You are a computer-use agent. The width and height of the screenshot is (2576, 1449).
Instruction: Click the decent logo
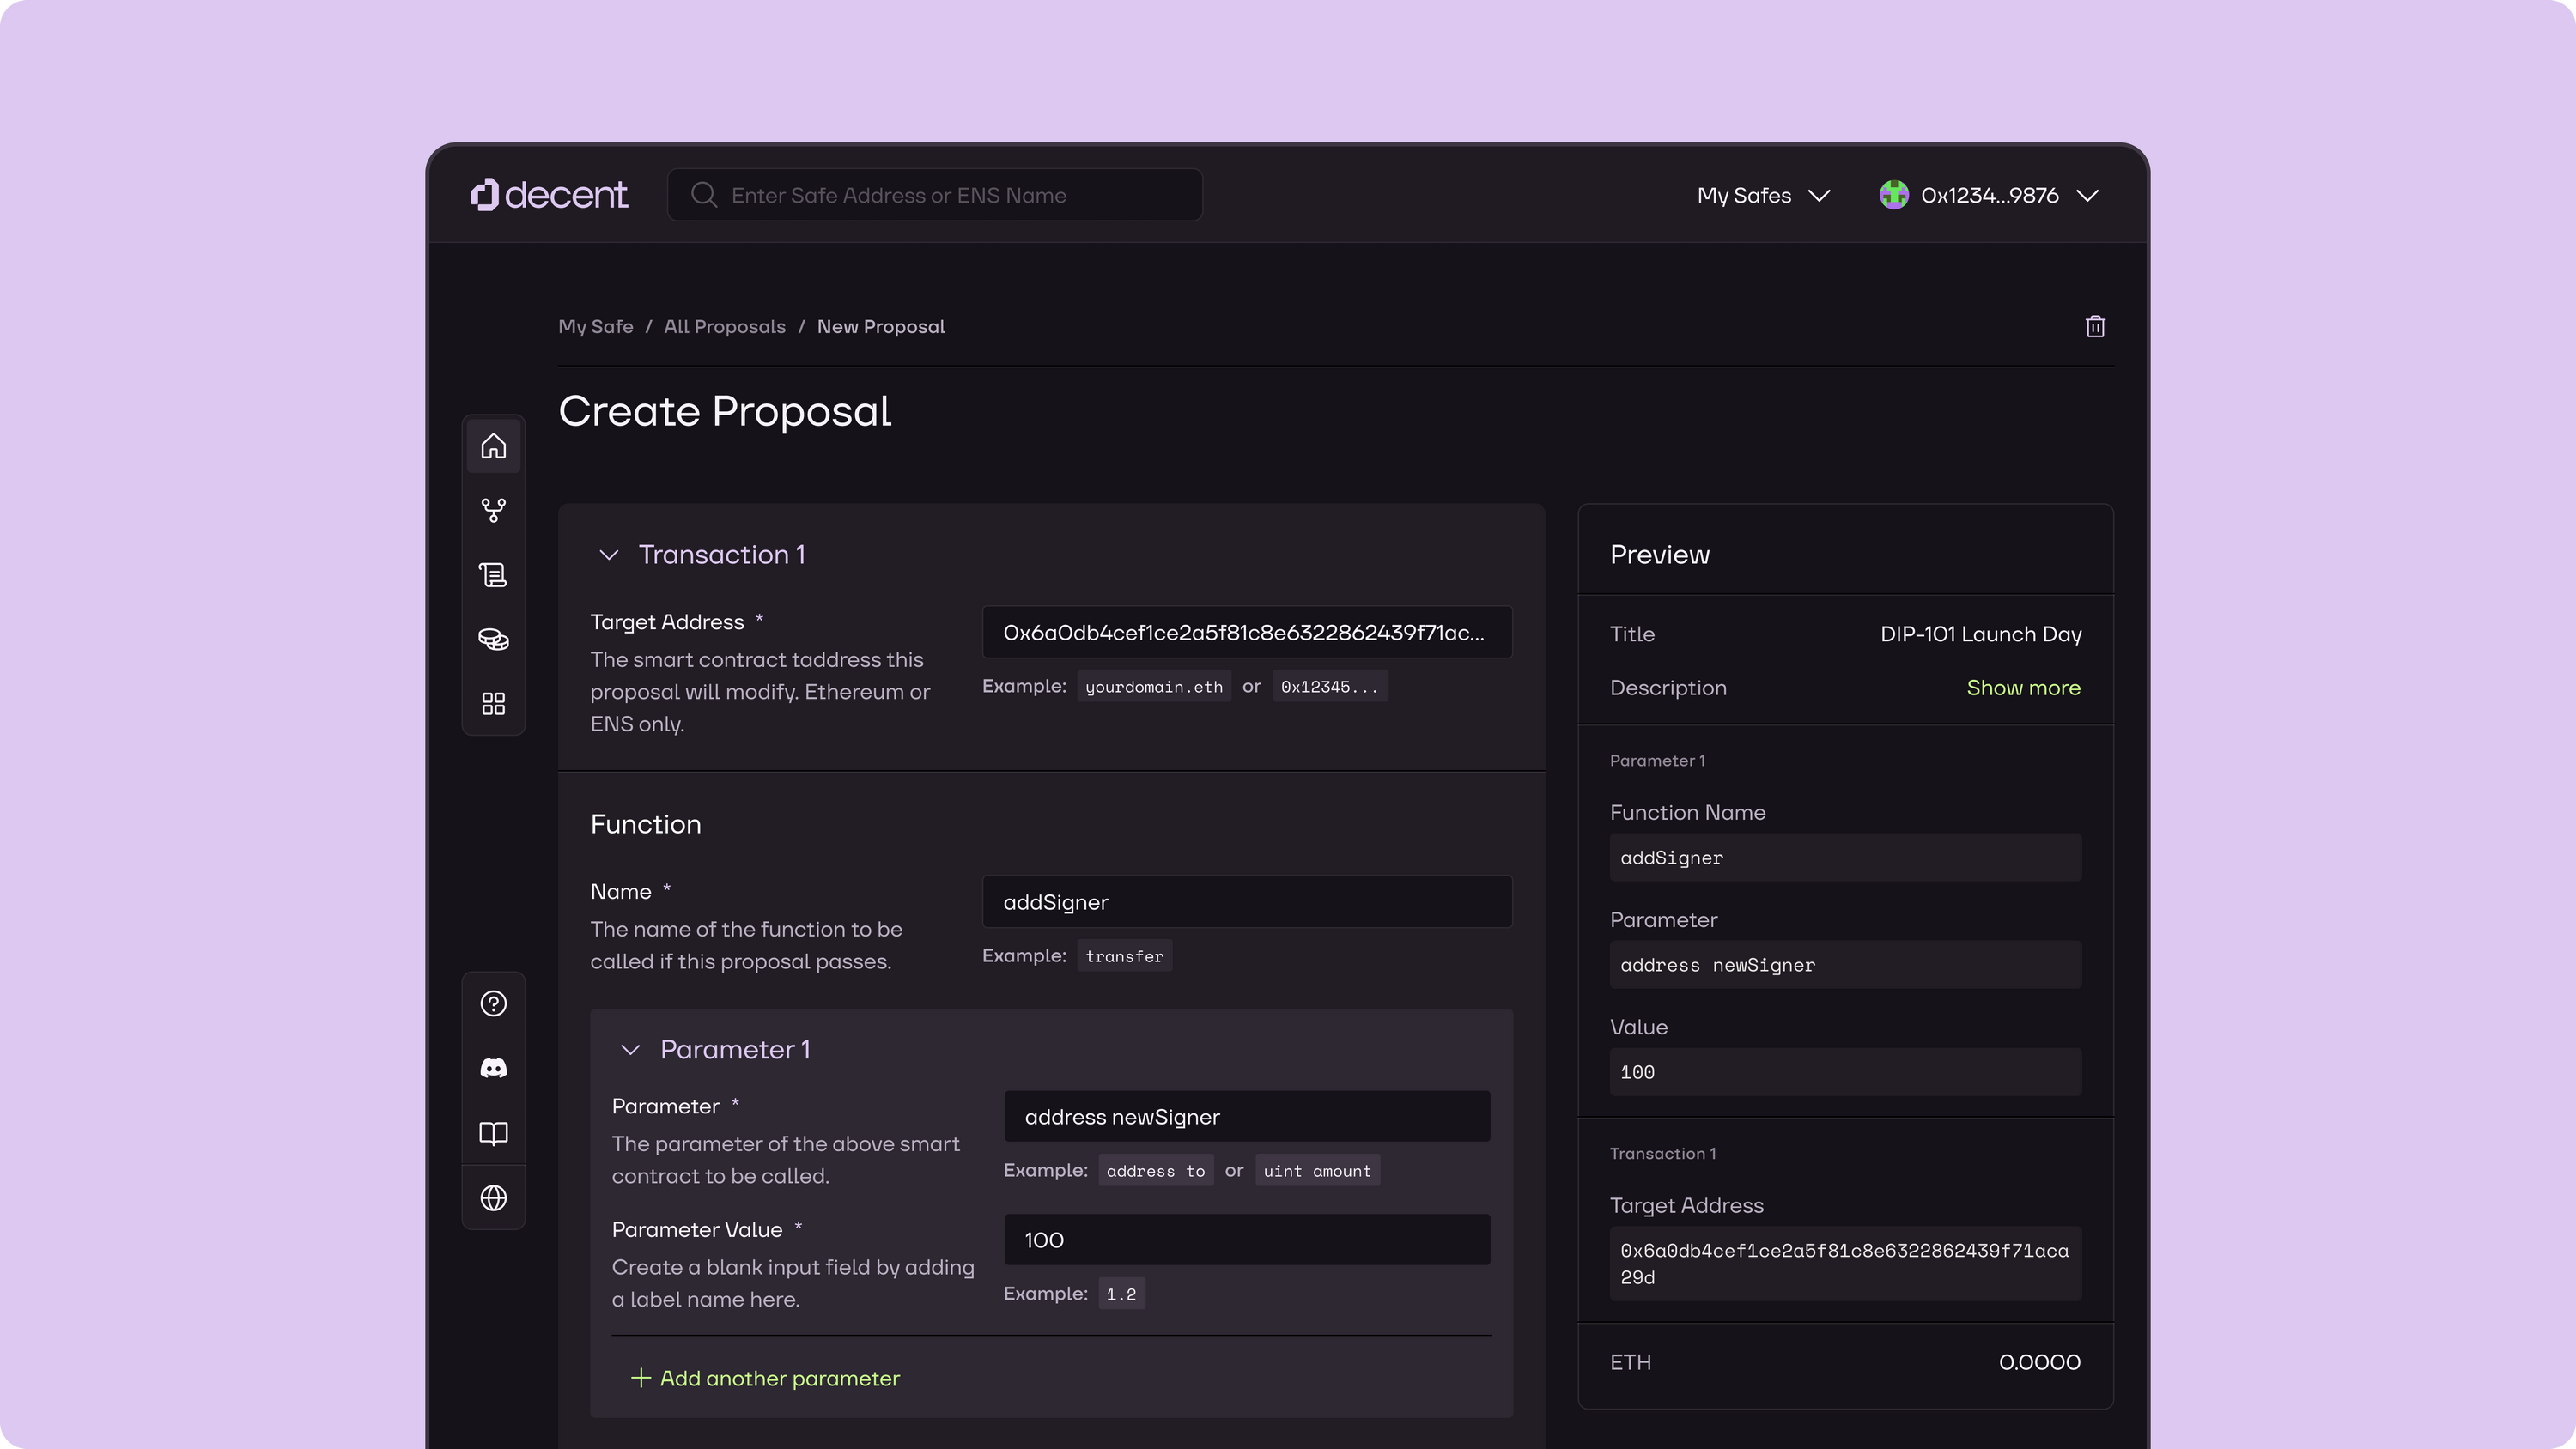[x=549, y=195]
